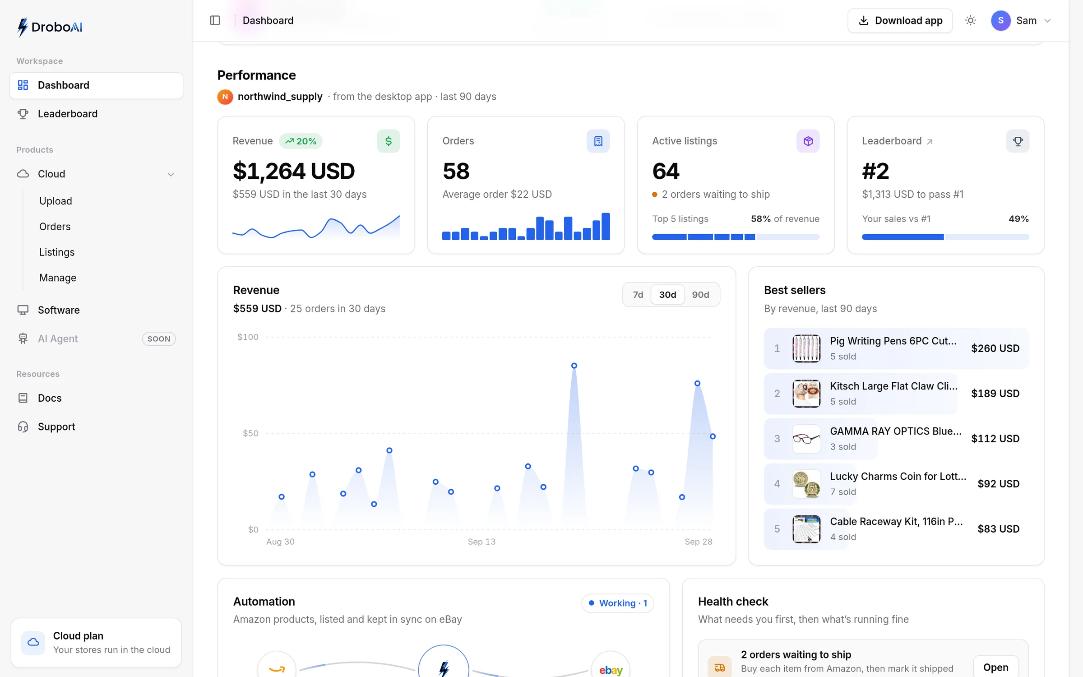Open the Support headset icon
The image size is (1083, 677).
[23, 427]
